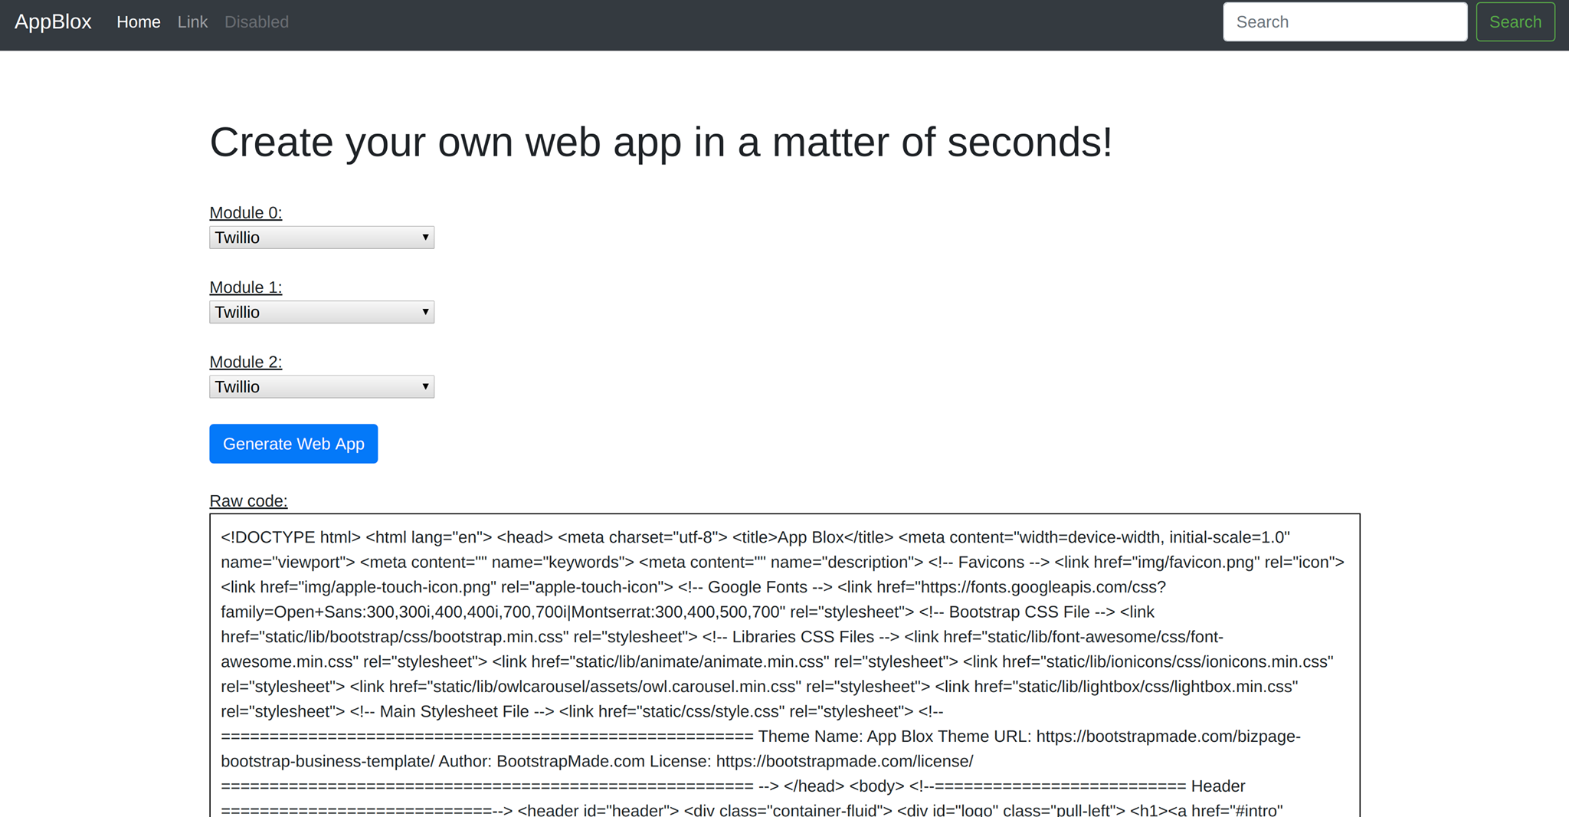Viewport: 1569px width, 817px height.
Task: Click the Module 2 dropdown arrow
Action: pos(425,387)
